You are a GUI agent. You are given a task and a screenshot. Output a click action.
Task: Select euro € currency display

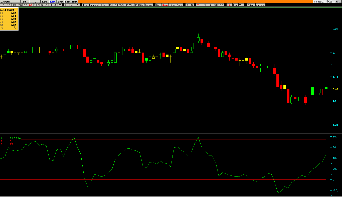pos(211,5)
